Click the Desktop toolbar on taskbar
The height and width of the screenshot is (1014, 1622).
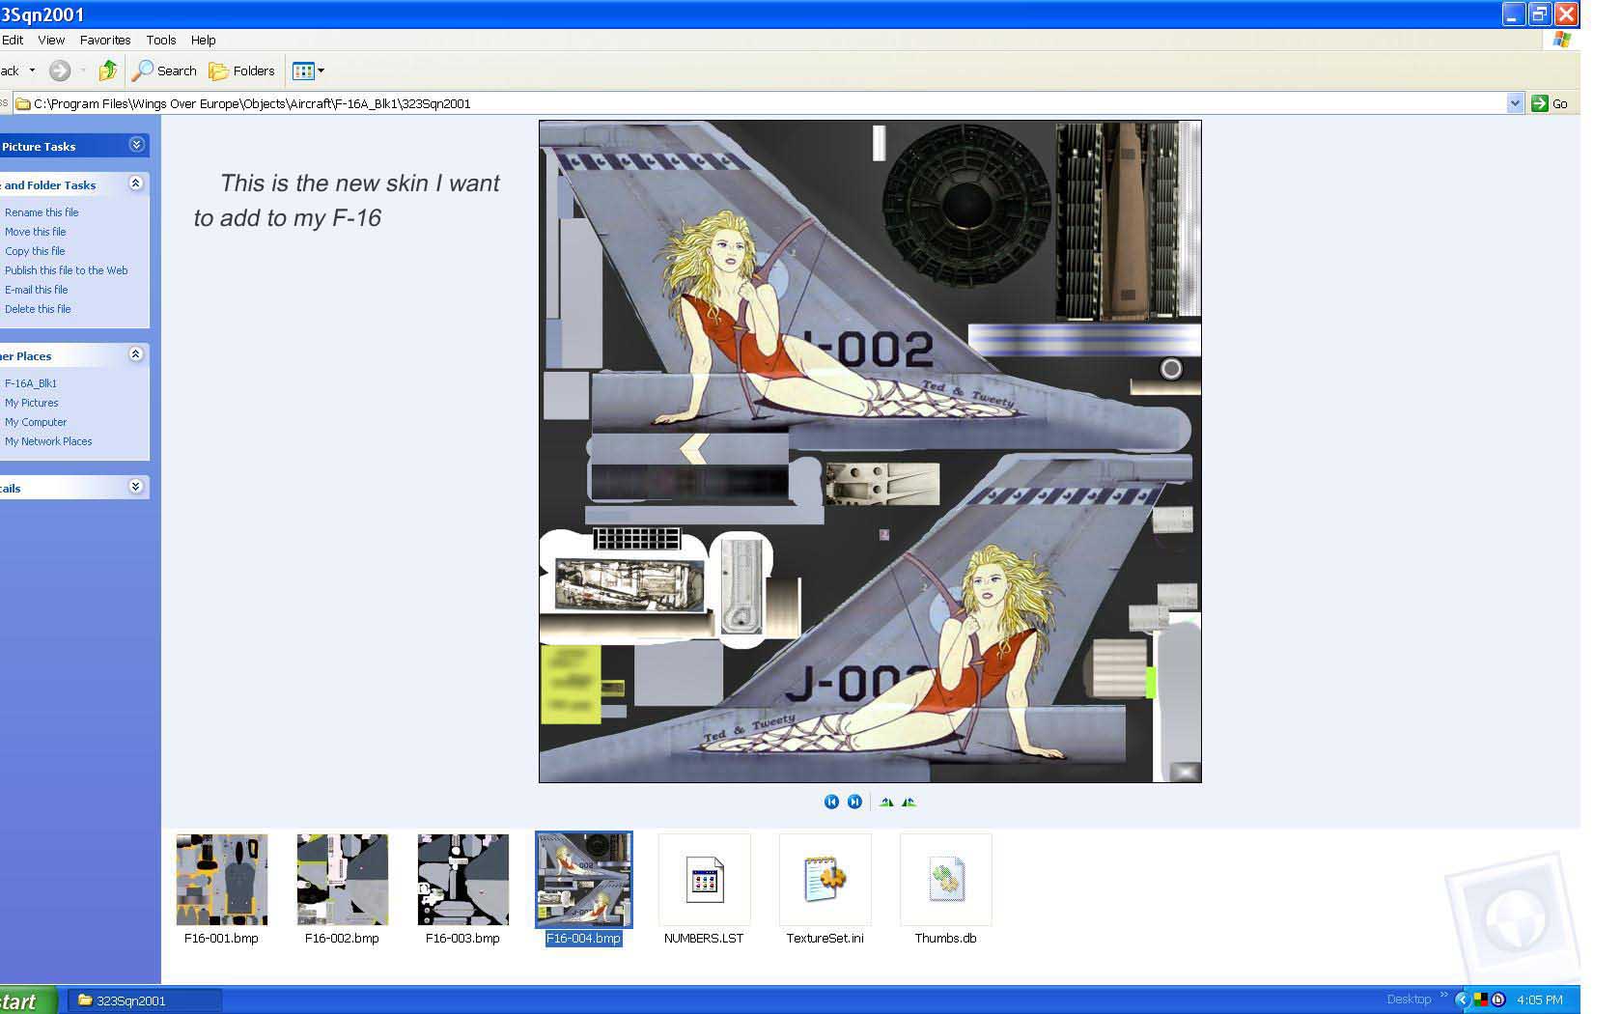pos(1409,1000)
